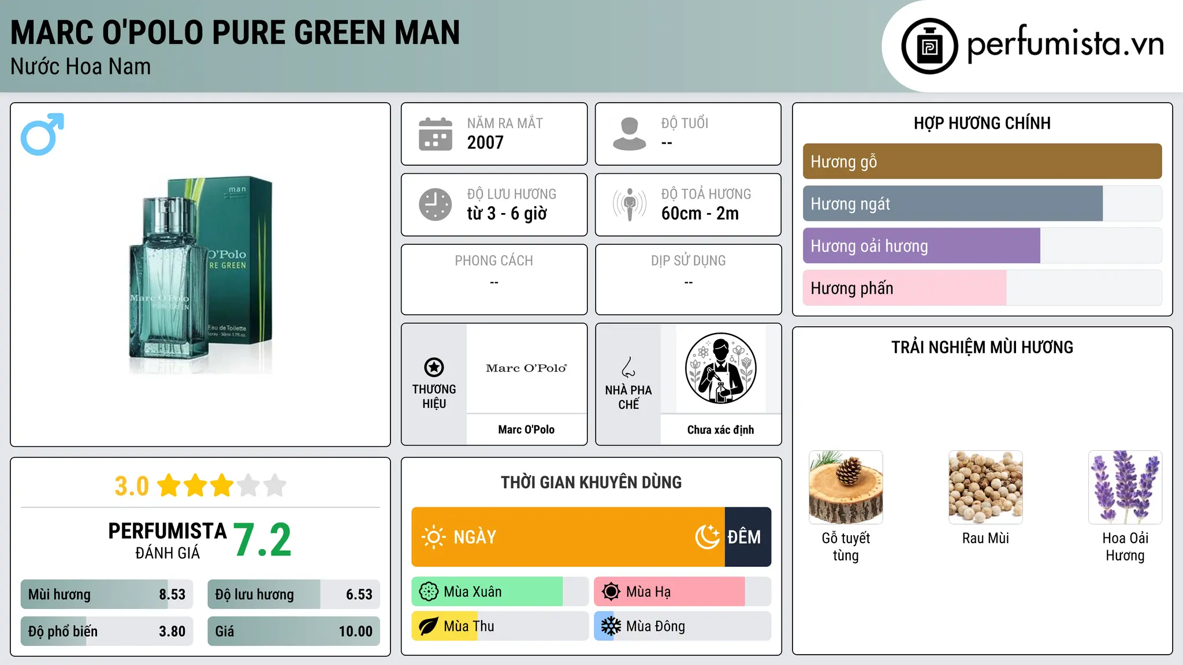Click the Mùi hương 8.53 score bar
The height and width of the screenshot is (665, 1183).
pos(107,595)
